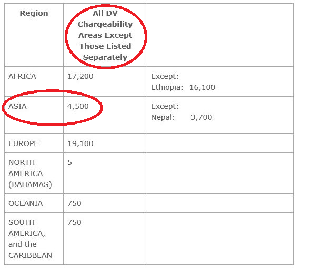The width and height of the screenshot is (323, 268).
Task: Click the Ethiopia: 16,100 exception text
Action: (183, 87)
